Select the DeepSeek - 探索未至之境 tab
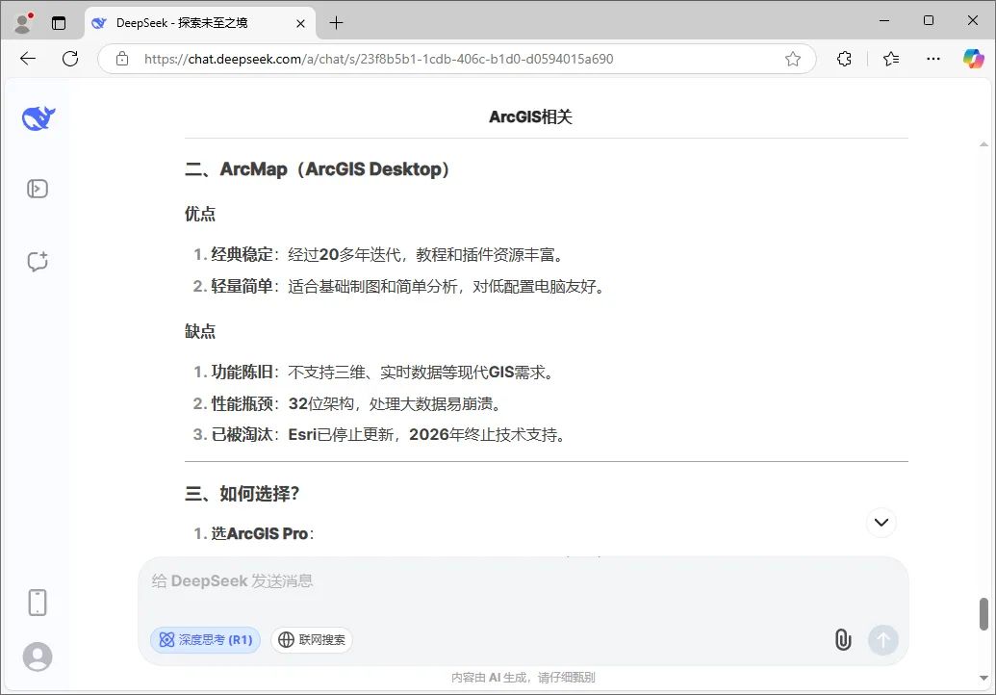996x695 pixels. coord(200,23)
